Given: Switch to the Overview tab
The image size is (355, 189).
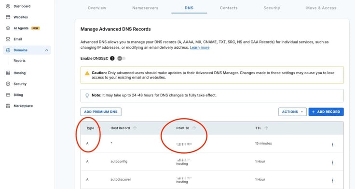Looking at the screenshot, I should pos(97,8).
